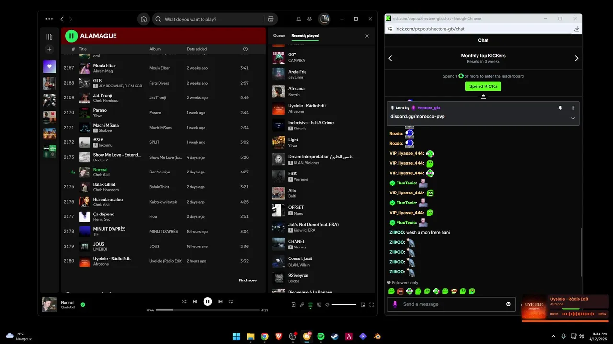Toggle shuffle in Spotify player
Viewport: 613px width, 344px height.
coord(184,301)
